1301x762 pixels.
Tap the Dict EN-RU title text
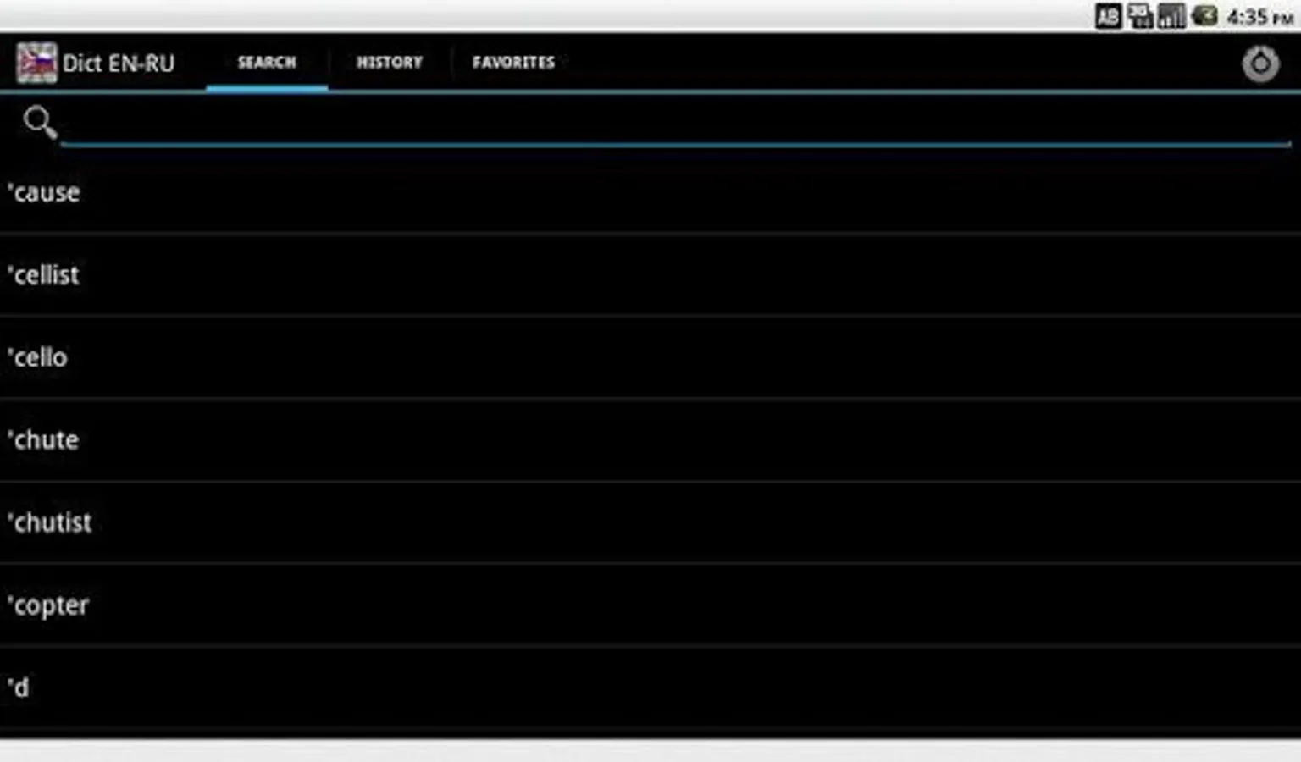click(119, 63)
